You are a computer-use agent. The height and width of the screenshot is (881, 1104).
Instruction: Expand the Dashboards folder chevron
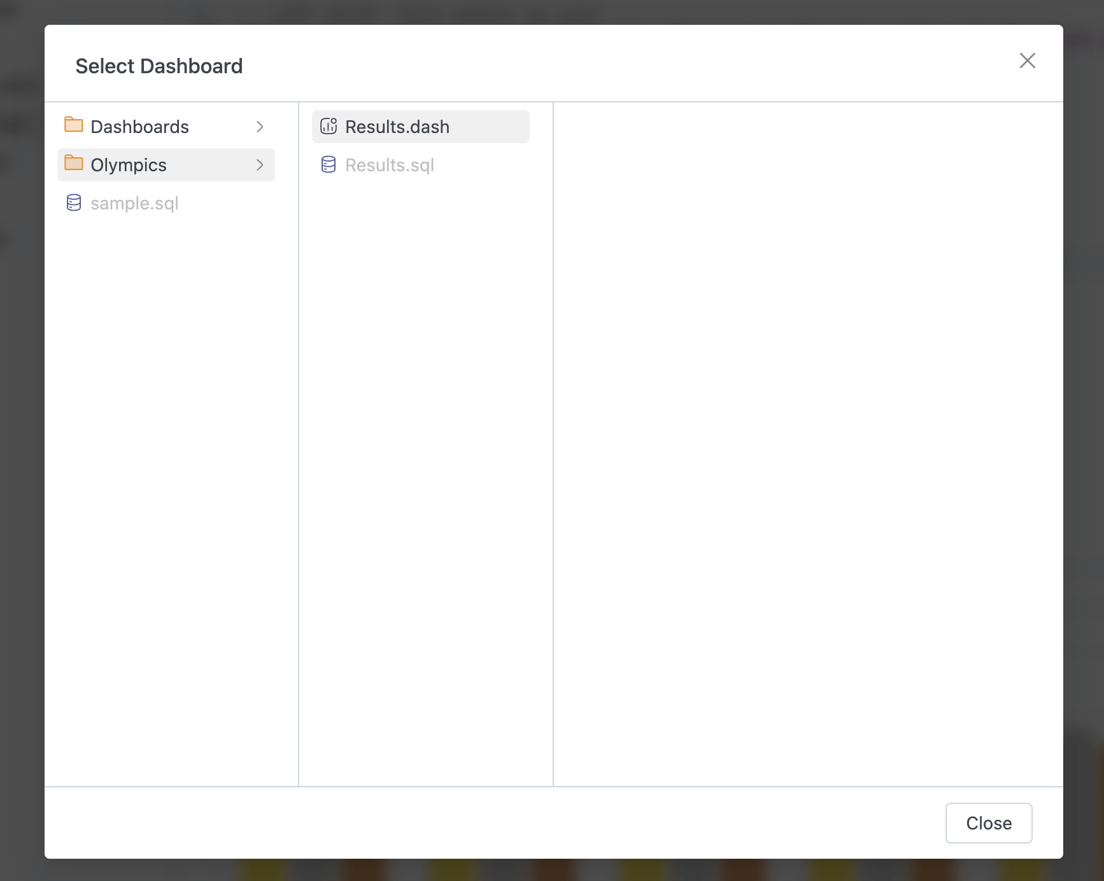pyautogui.click(x=260, y=126)
